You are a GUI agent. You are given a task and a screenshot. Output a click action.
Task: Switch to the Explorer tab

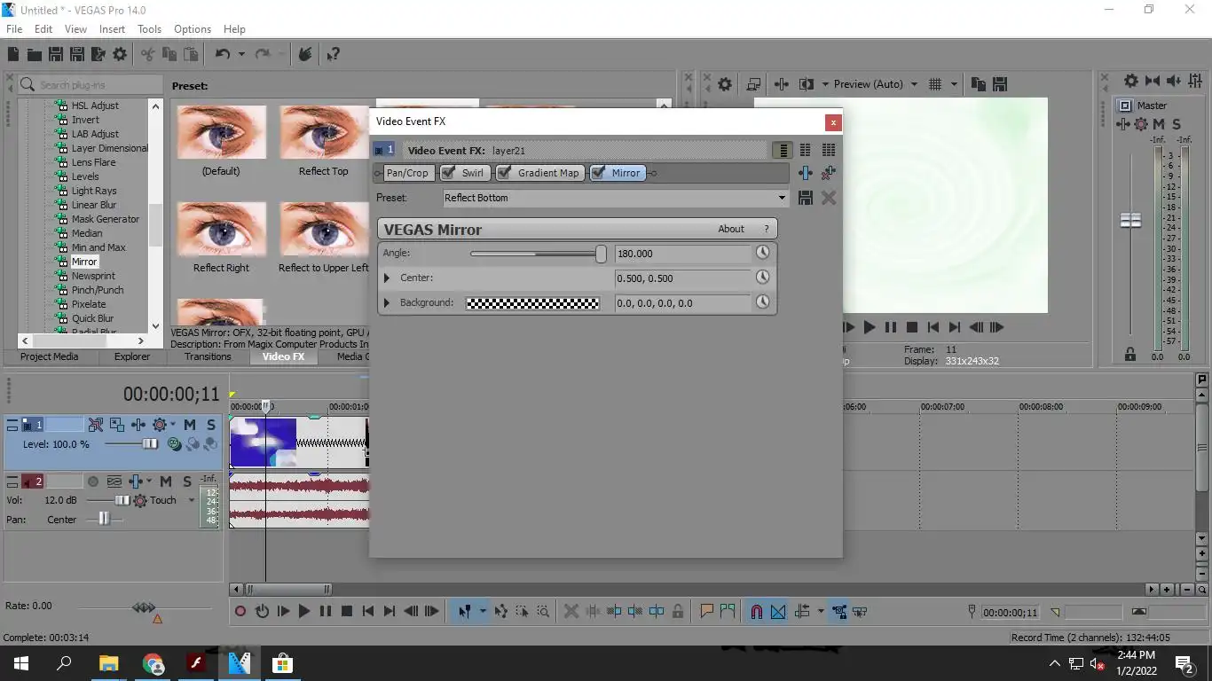(x=132, y=356)
